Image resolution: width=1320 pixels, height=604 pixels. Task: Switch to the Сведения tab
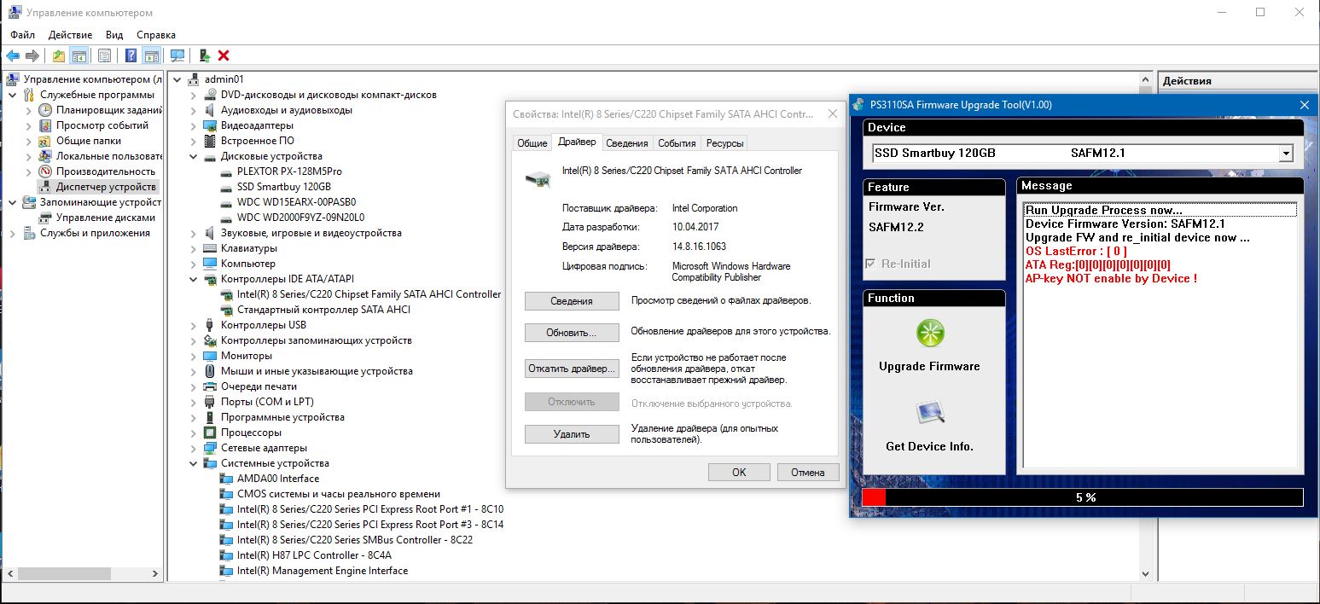[x=627, y=143]
